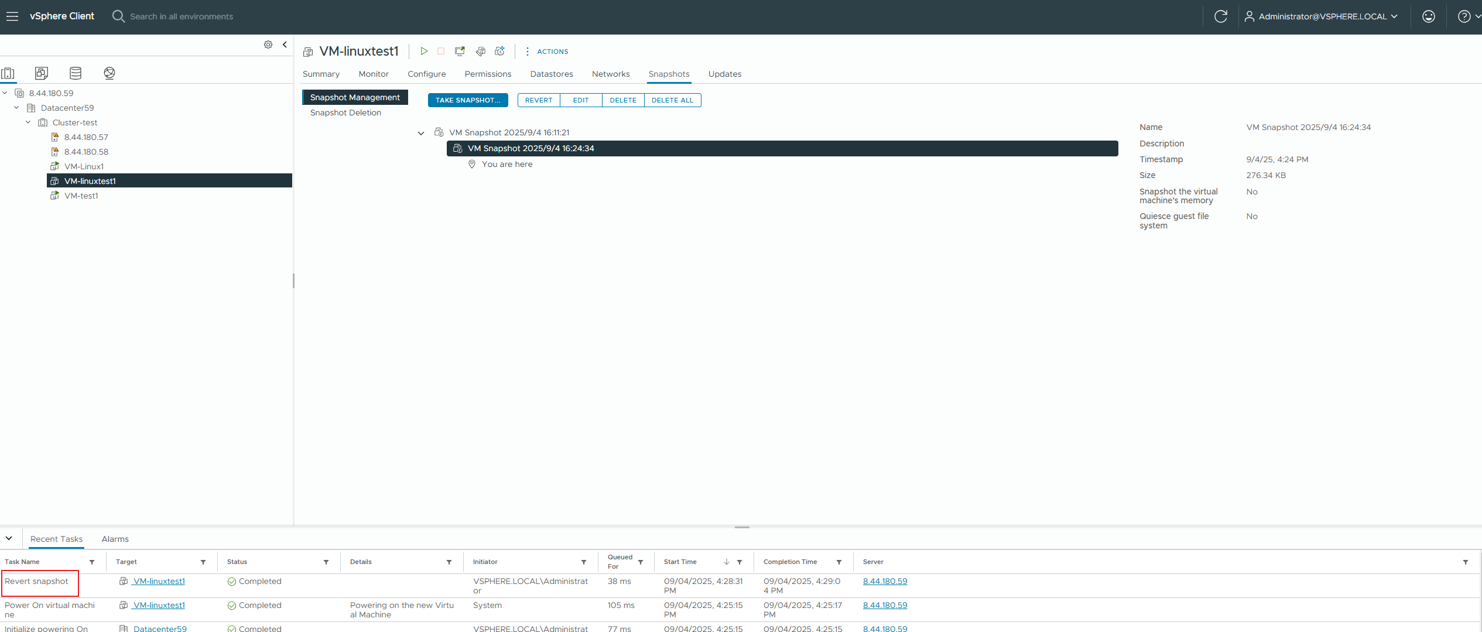This screenshot has width=1482, height=632.
Task: Filter the Status column
Action: [x=326, y=562]
